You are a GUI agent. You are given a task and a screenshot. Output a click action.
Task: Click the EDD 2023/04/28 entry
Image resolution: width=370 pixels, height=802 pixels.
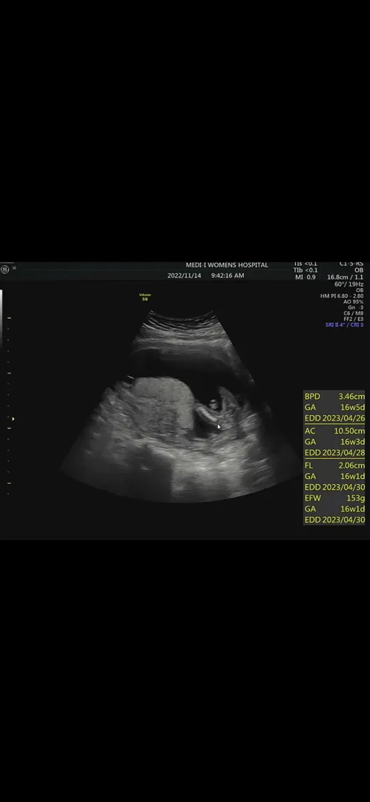click(334, 453)
